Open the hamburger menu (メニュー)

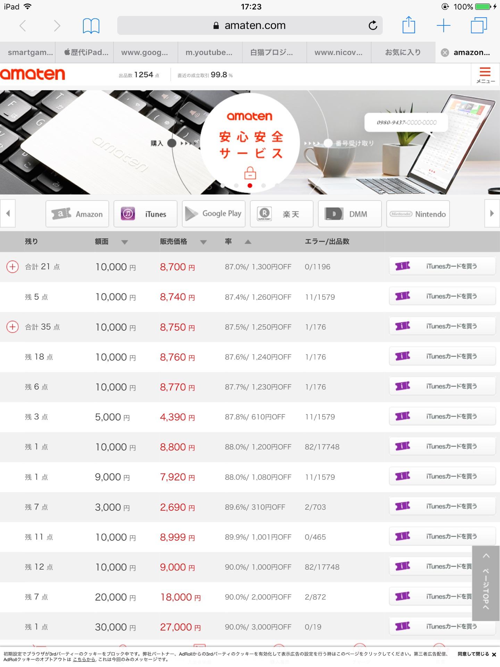click(485, 75)
